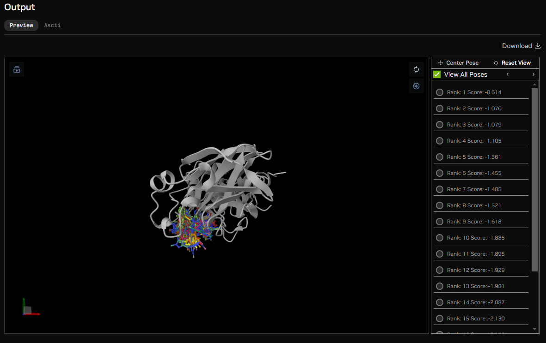Click the Reset View circular arrow icon
The height and width of the screenshot is (343, 546).
[x=496, y=63]
